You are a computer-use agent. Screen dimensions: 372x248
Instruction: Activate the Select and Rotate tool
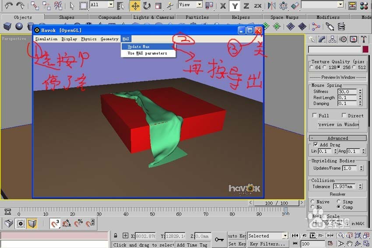click(x=147, y=6)
